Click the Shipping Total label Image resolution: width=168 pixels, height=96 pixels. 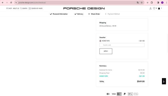(x=104, y=73)
